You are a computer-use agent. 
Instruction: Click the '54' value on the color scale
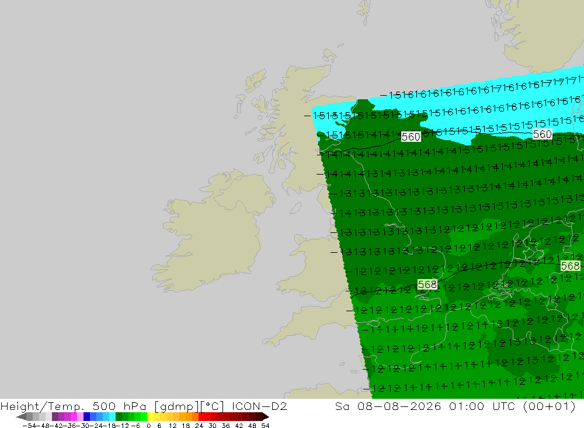click(x=265, y=426)
